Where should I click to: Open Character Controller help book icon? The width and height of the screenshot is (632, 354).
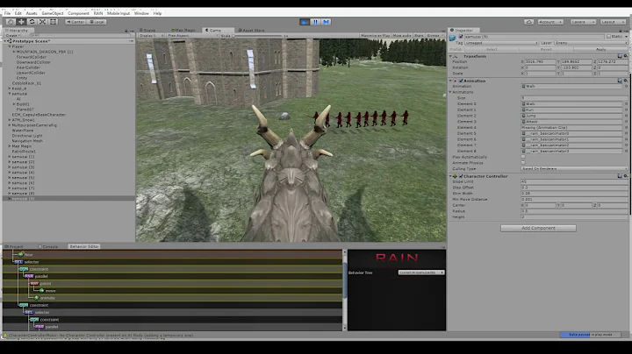pos(620,176)
